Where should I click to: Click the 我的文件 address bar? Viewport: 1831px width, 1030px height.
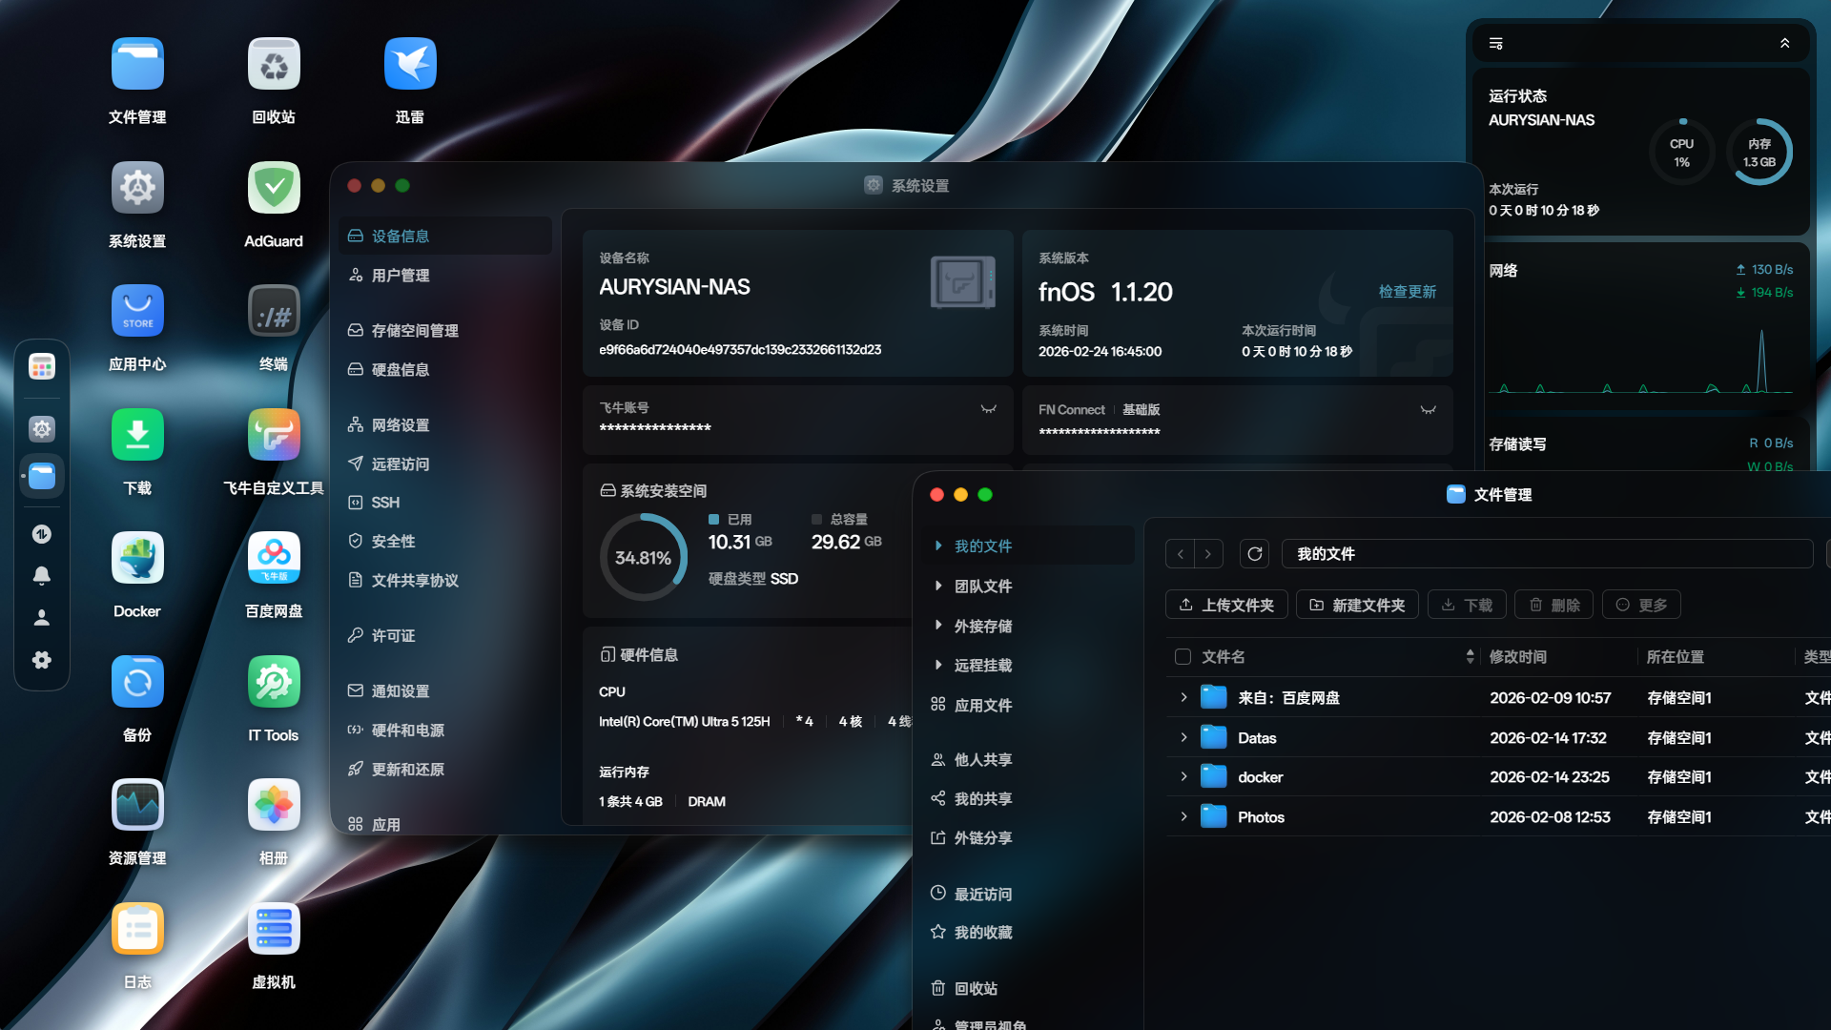(x=1547, y=553)
